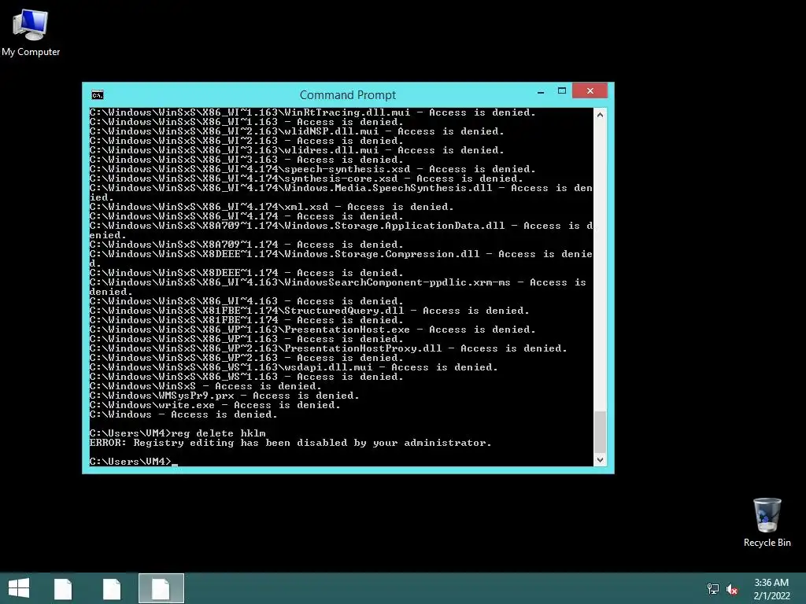The width and height of the screenshot is (806, 604).
Task: Minimize the Command Prompt window
Action: (x=541, y=91)
